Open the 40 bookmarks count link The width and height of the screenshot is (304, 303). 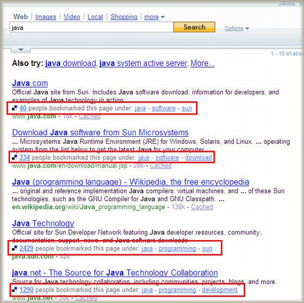(x=23, y=108)
